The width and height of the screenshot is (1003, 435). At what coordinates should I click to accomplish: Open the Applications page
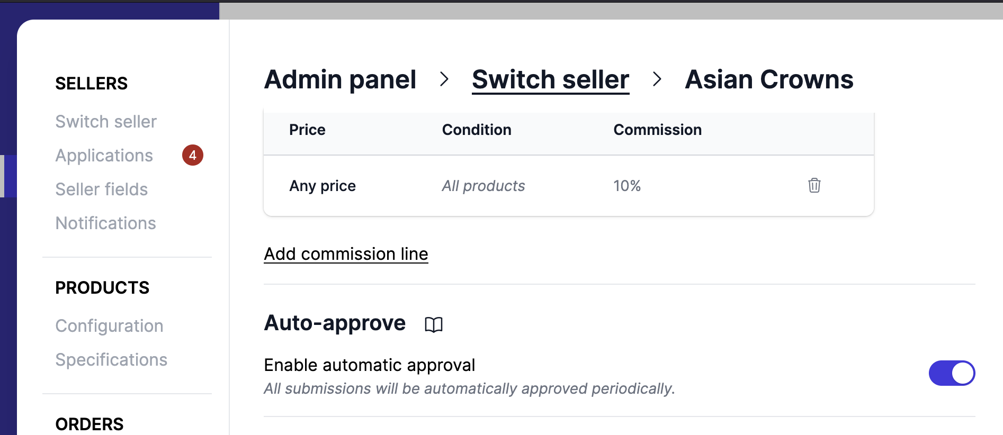(104, 155)
